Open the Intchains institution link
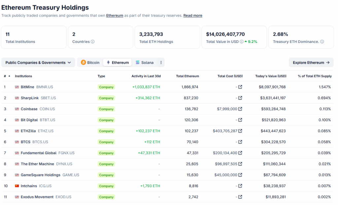Screen dimensions: 338x205 (29, 186)
